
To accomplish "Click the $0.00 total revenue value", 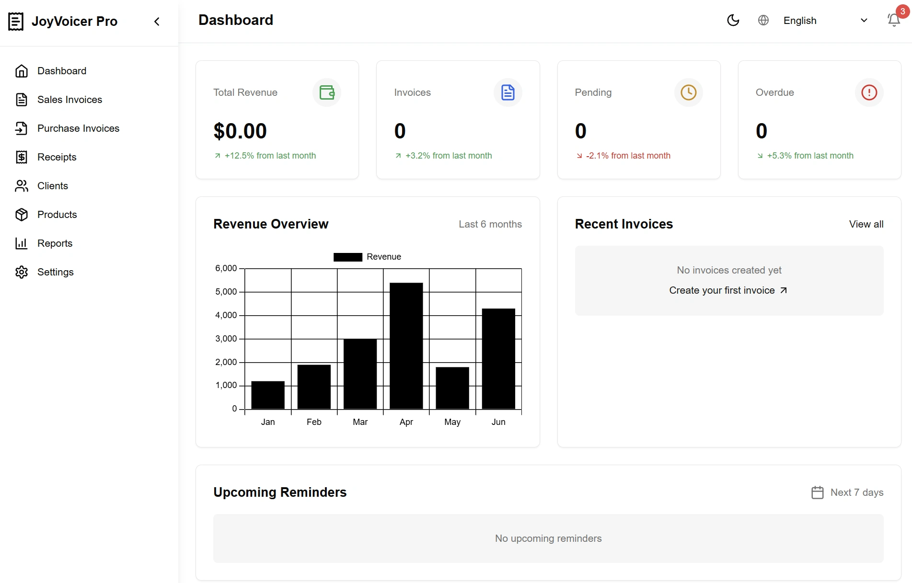I will coord(240,131).
